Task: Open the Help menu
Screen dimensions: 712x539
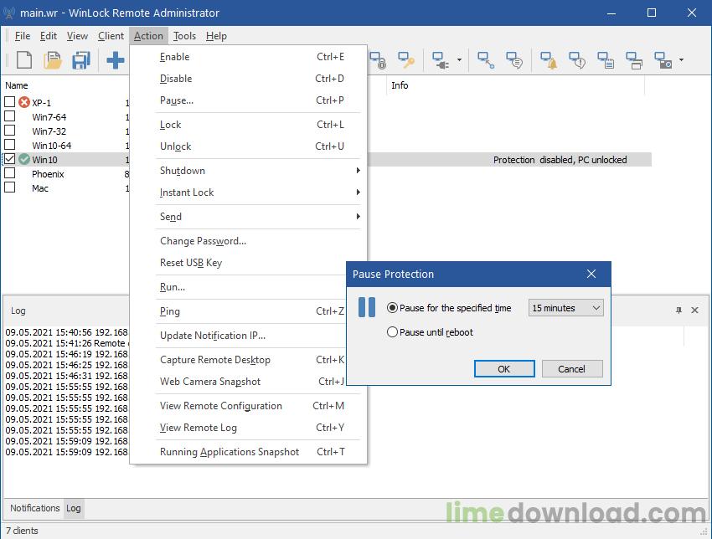Action: click(x=216, y=36)
